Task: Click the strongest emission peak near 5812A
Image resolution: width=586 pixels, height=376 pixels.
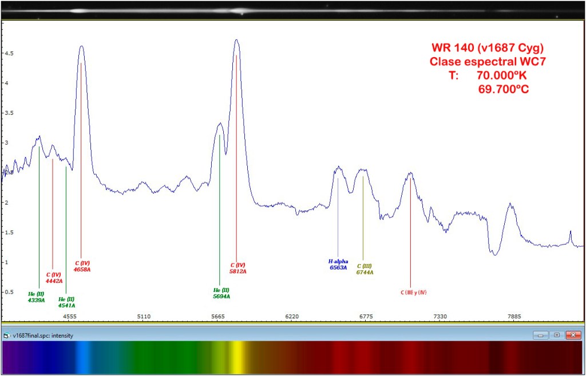Action: 236,41
